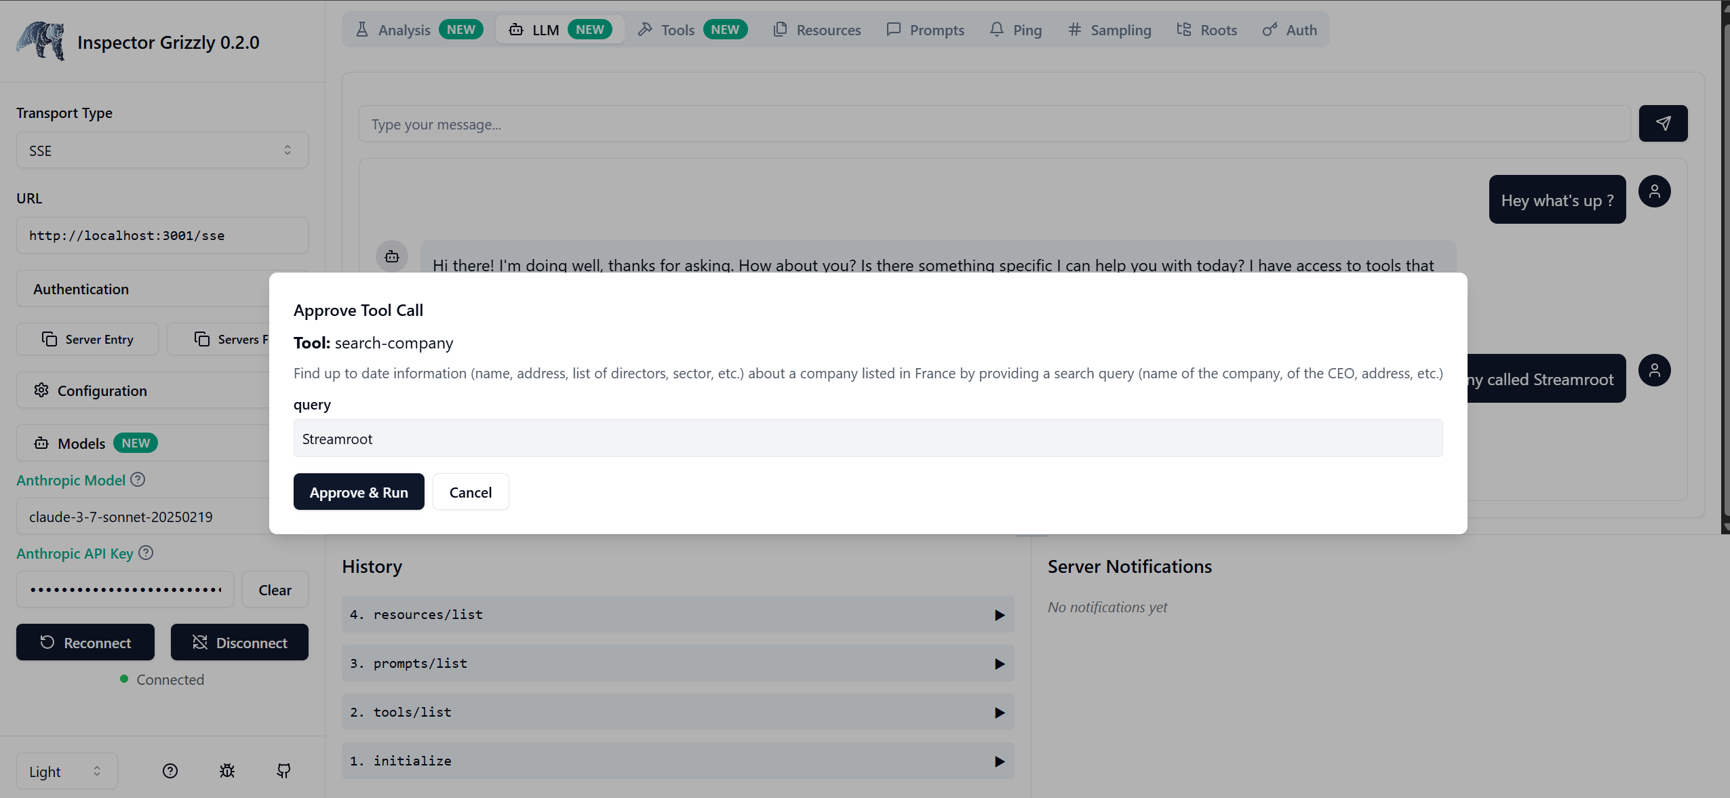Cancel the tool call approval

pyautogui.click(x=470, y=492)
